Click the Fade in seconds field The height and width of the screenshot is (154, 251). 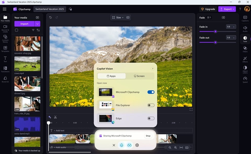[x=231, y=27]
